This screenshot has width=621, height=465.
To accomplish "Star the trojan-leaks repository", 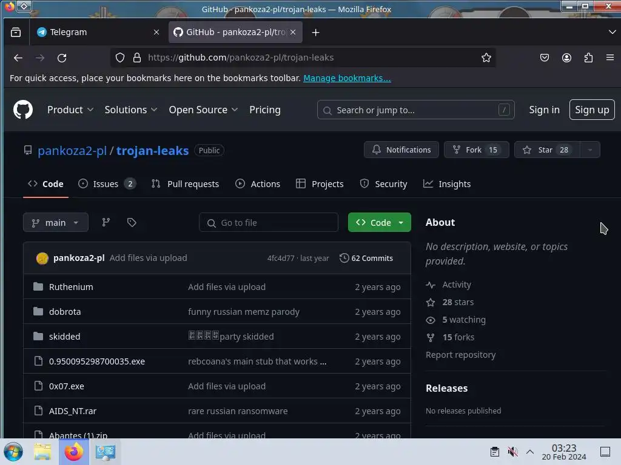I will pyautogui.click(x=547, y=150).
